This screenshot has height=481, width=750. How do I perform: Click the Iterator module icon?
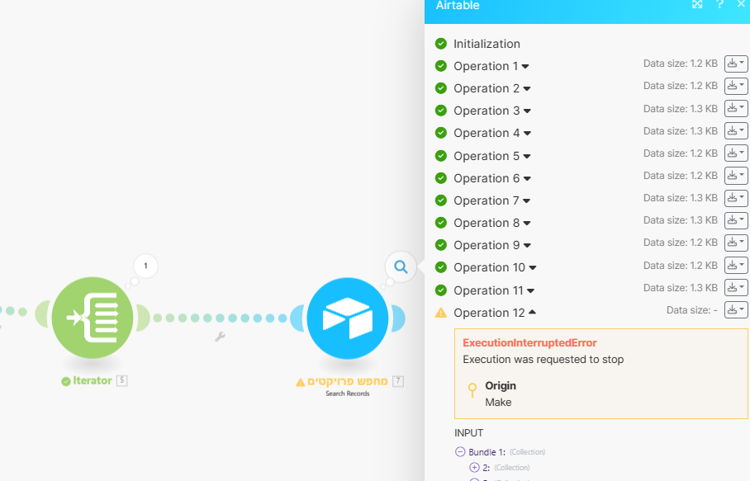pos(93,318)
